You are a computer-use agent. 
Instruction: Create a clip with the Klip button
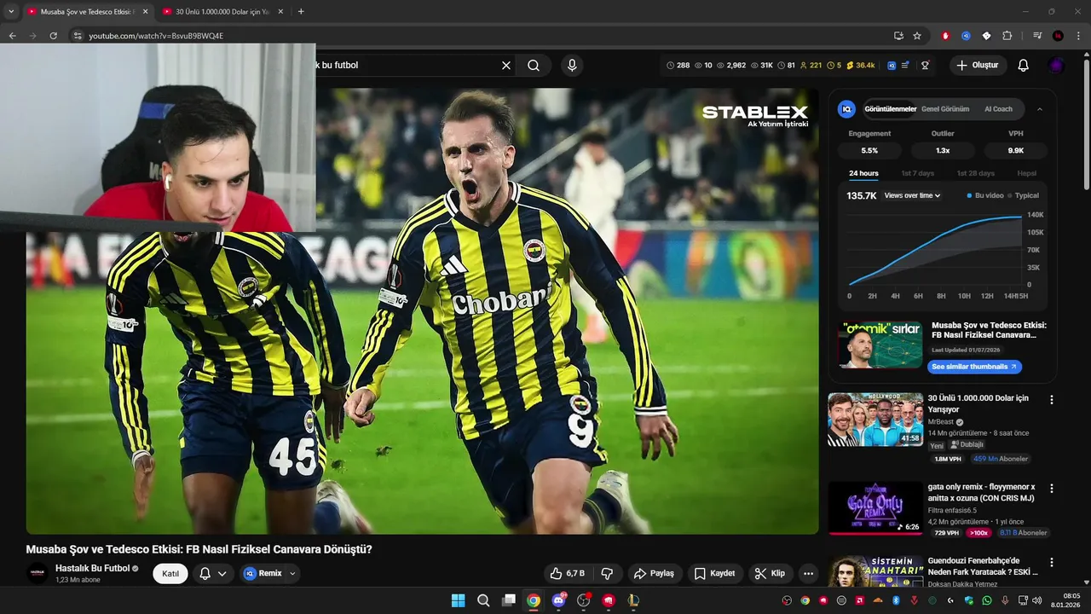(x=770, y=573)
